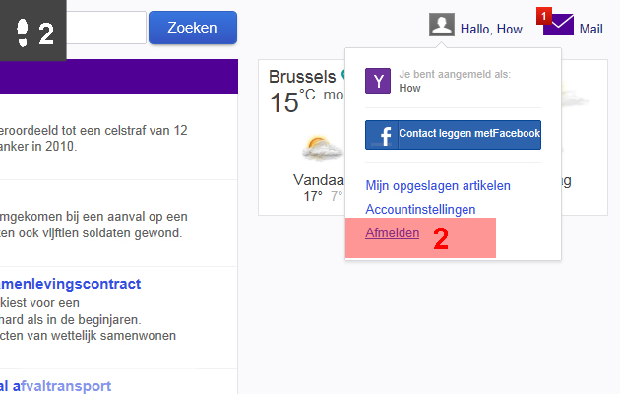Viewport: 620px width, 394px height.
Task: Click inside the search text field
Action: click(106, 28)
